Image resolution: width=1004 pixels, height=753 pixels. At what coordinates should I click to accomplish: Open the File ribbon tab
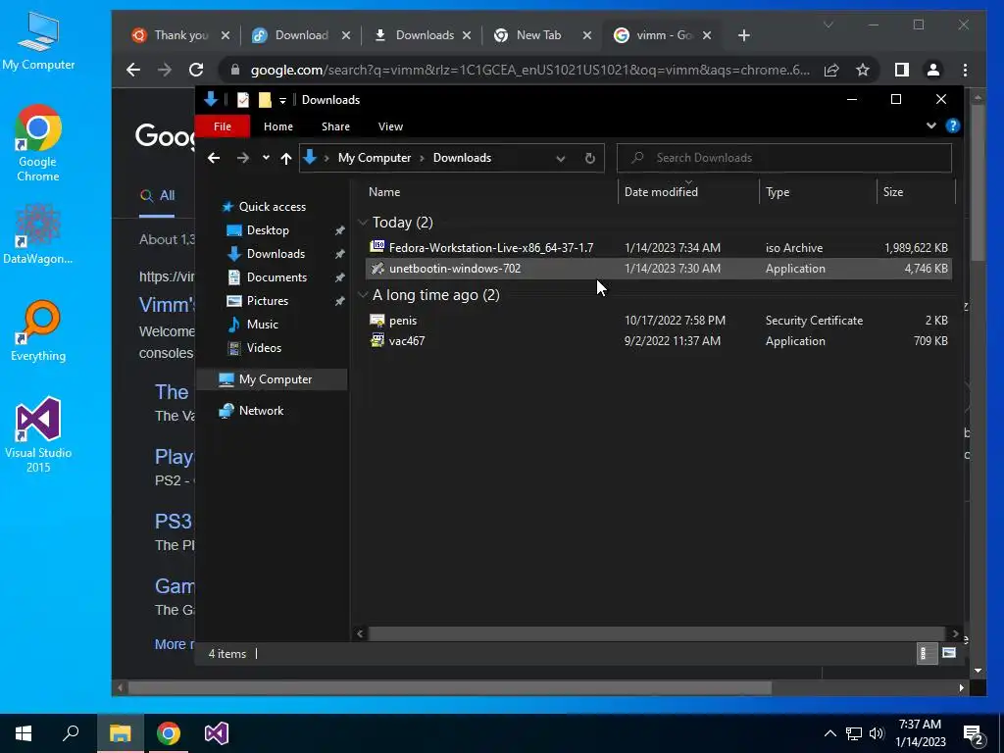[223, 126]
